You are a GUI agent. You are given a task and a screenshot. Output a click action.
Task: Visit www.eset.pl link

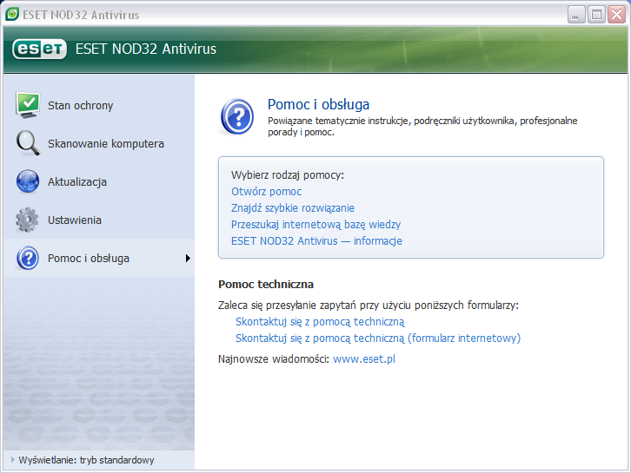(x=364, y=358)
